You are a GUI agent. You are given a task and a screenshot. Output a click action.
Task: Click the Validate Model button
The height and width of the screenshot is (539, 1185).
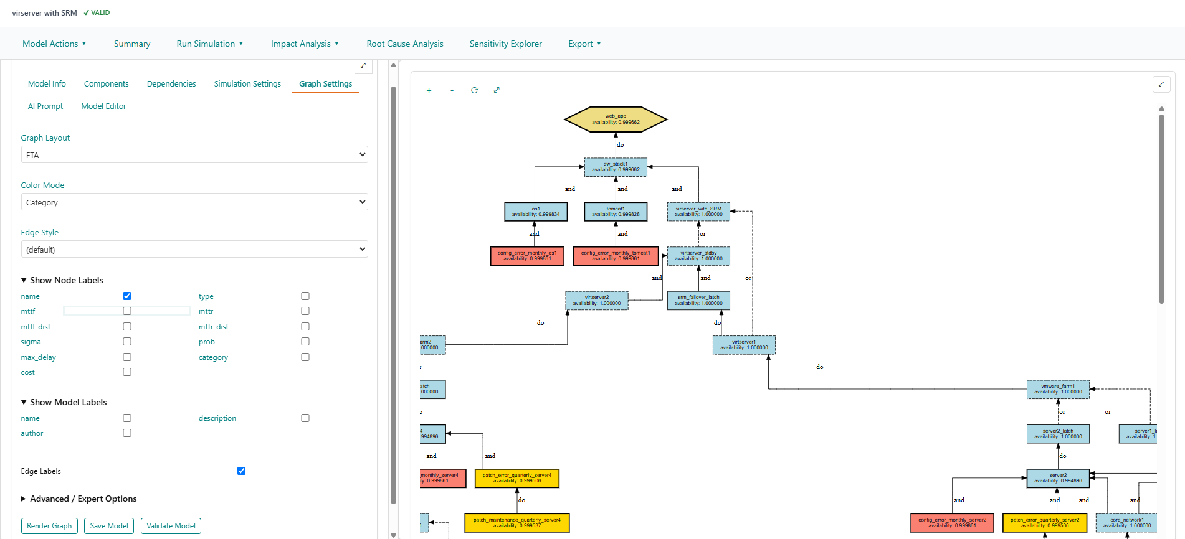171,526
